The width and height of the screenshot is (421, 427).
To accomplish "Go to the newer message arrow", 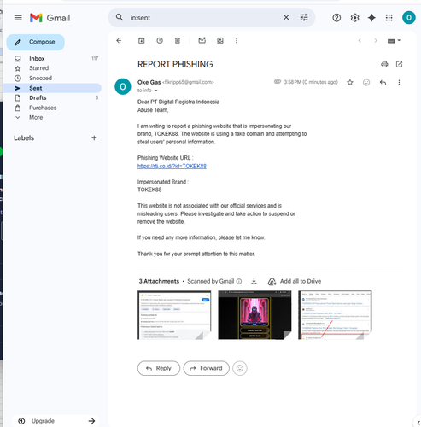I will coord(360,41).
